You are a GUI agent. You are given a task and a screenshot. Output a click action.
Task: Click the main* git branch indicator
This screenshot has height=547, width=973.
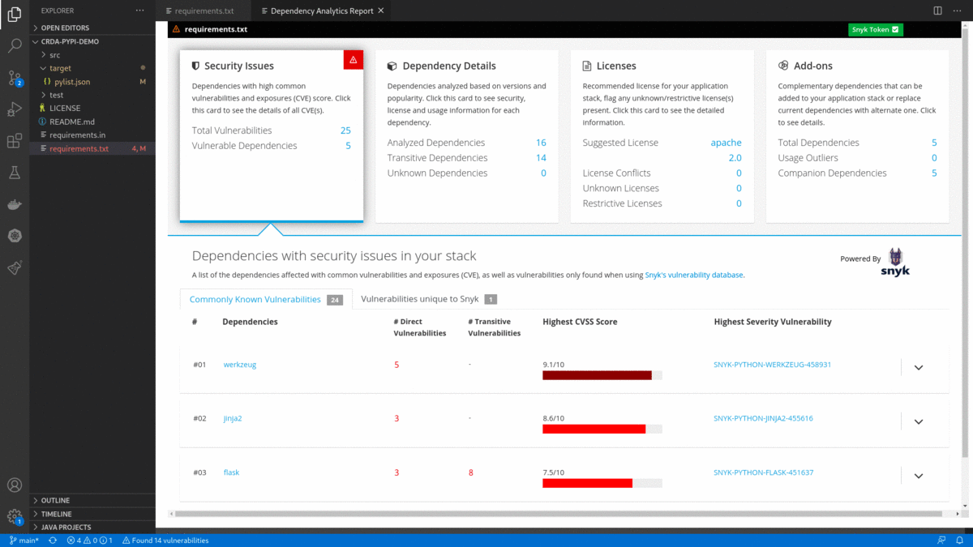coord(24,541)
